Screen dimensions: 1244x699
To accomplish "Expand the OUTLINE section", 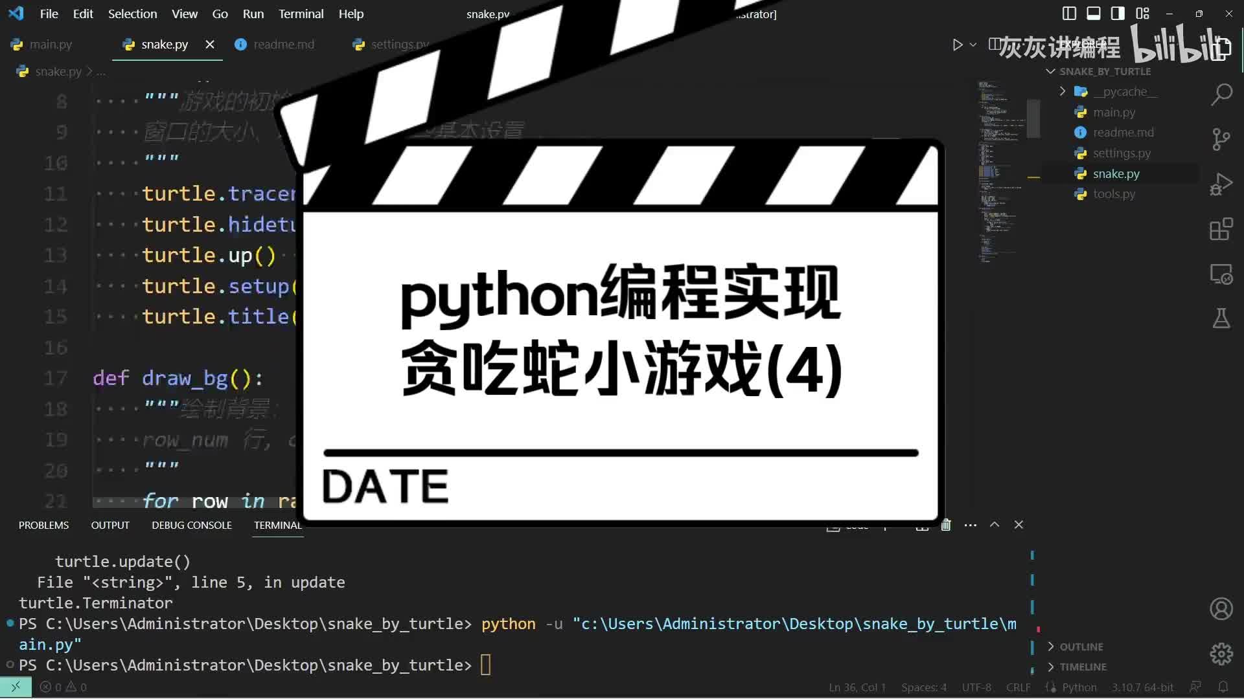I will coord(1081,647).
